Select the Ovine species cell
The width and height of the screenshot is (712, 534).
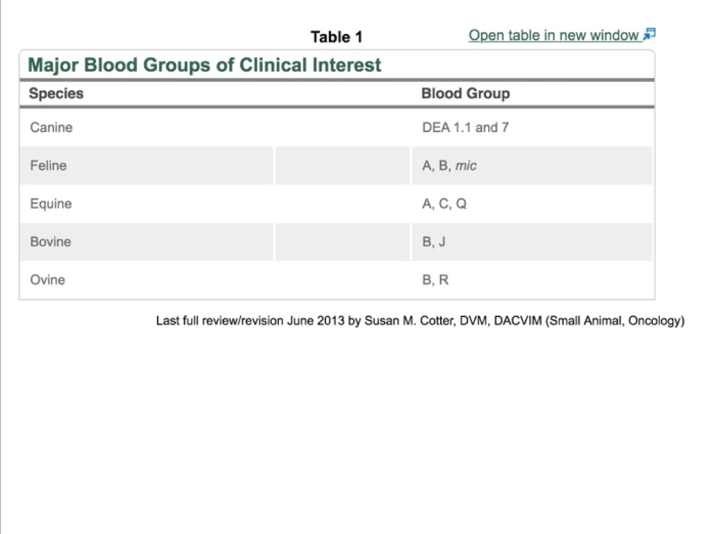tap(48, 280)
